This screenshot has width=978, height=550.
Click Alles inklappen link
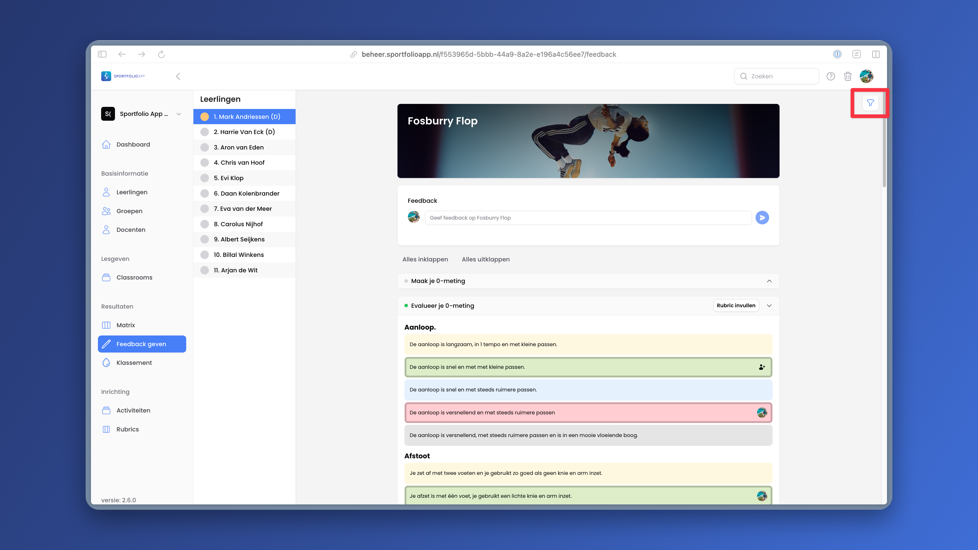pyautogui.click(x=425, y=260)
